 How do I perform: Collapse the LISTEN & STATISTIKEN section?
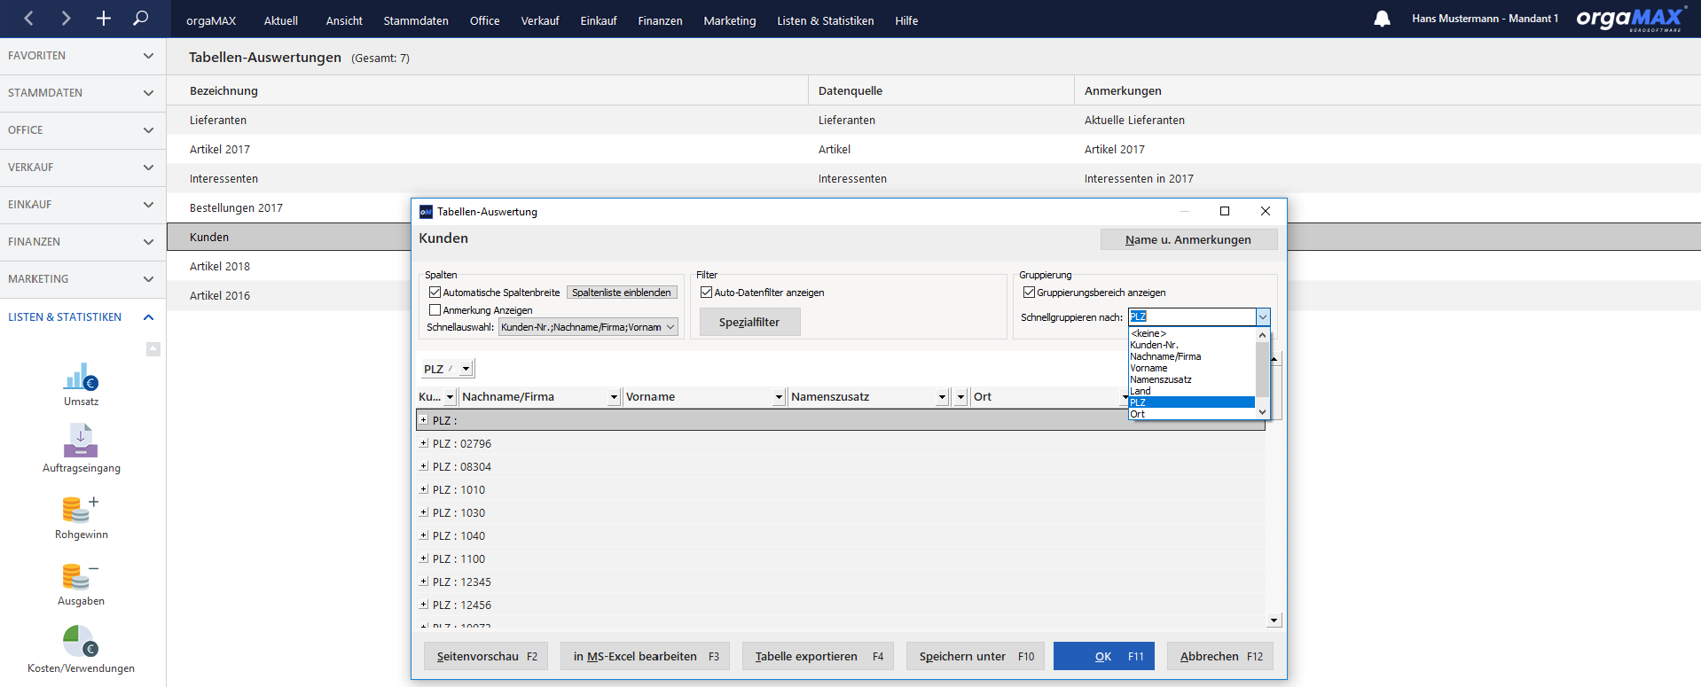click(82, 317)
